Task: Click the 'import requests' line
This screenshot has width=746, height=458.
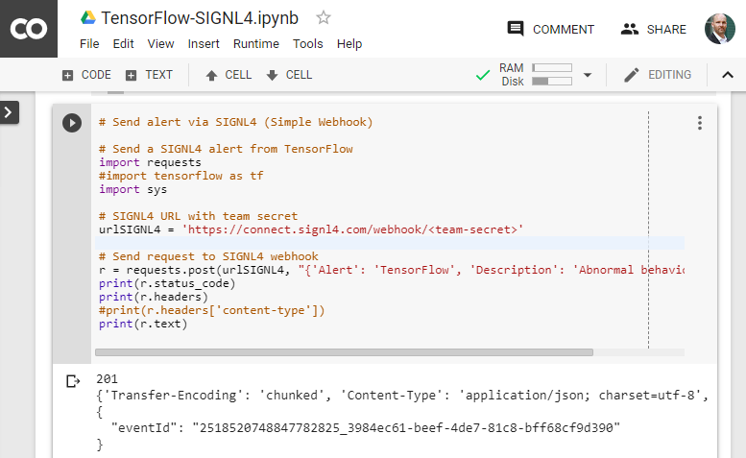Action: tap(150, 162)
